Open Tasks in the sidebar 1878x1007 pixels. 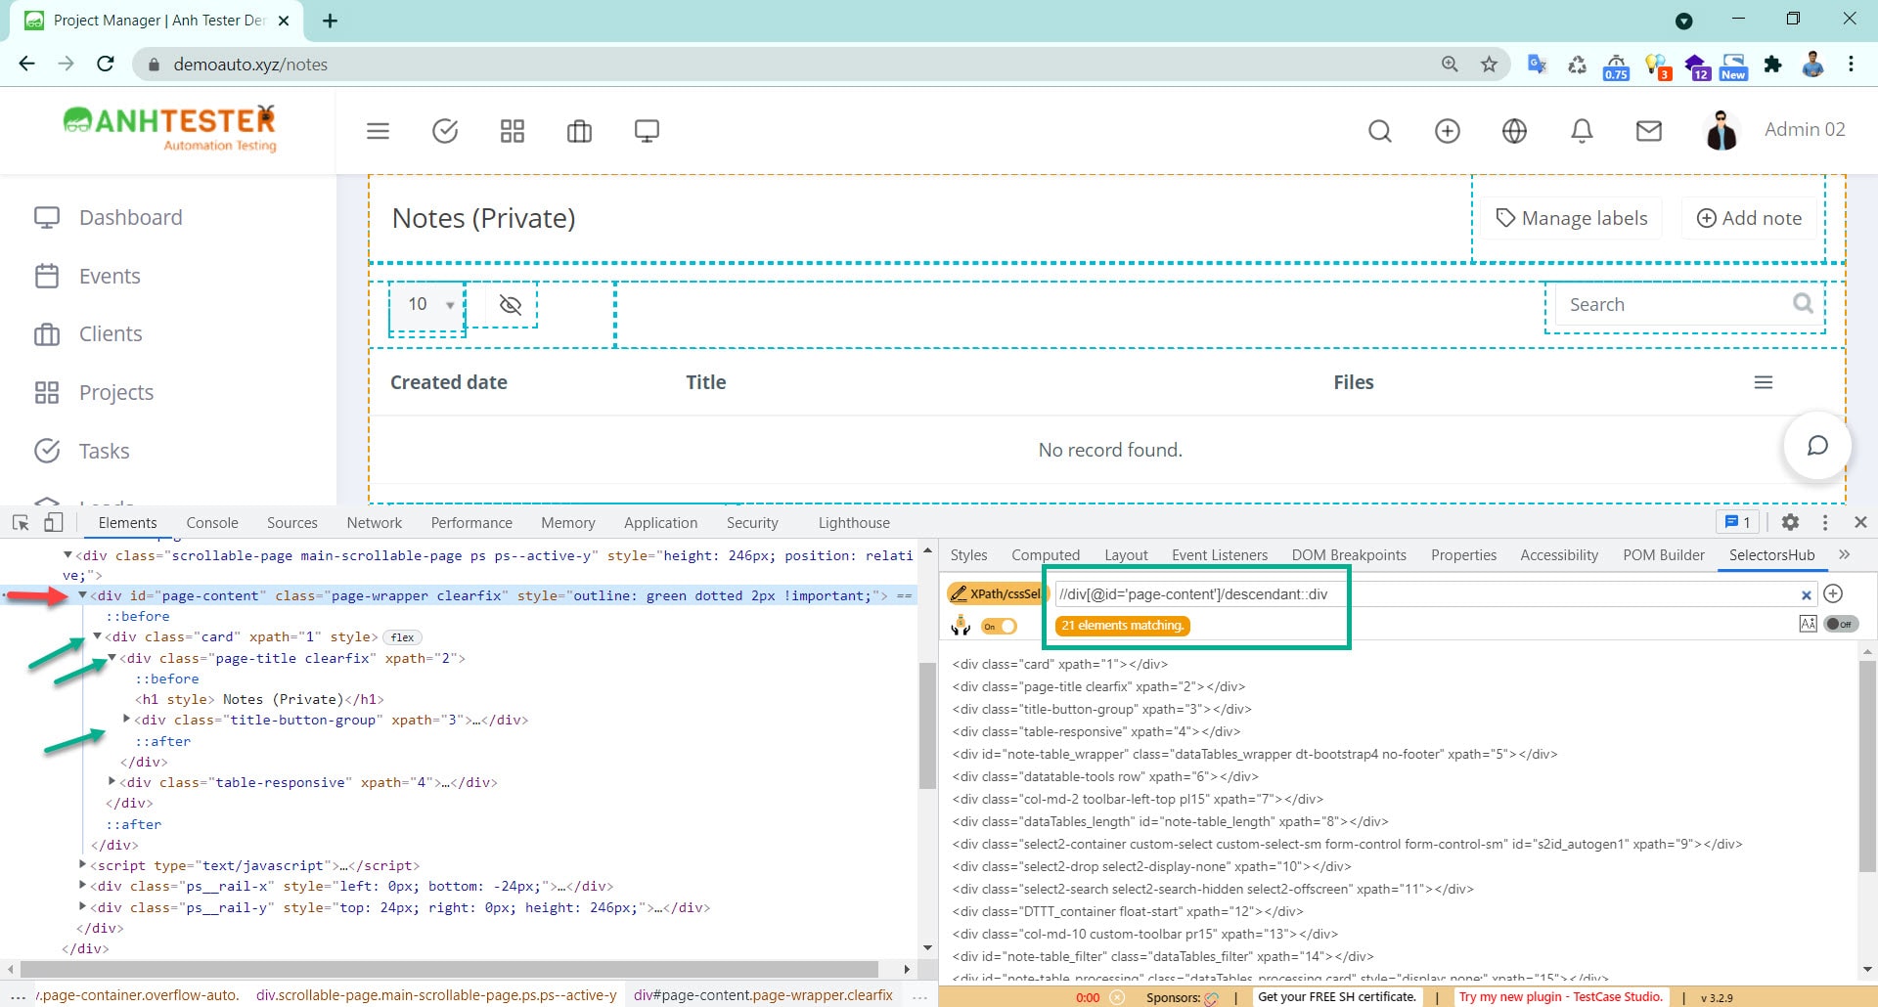point(82,451)
